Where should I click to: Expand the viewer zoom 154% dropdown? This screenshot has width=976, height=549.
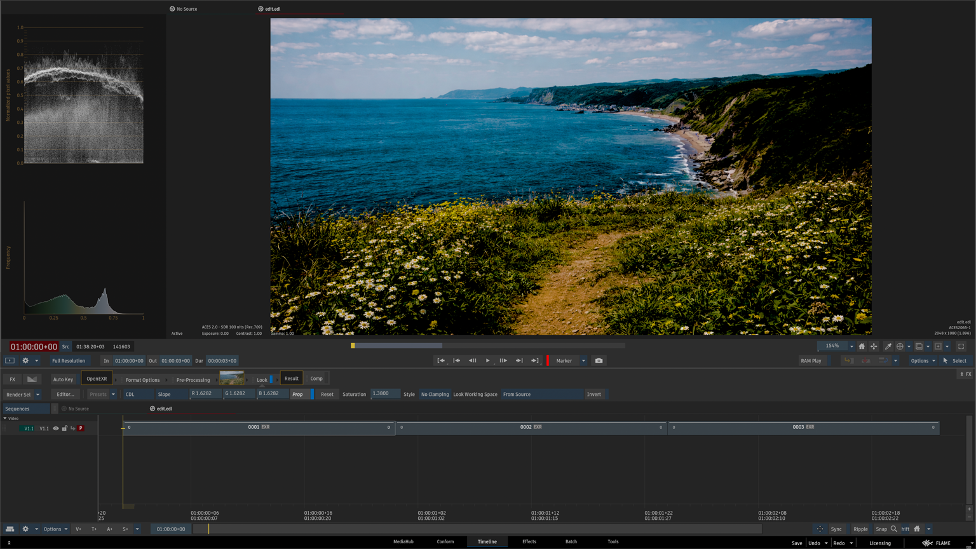point(851,346)
